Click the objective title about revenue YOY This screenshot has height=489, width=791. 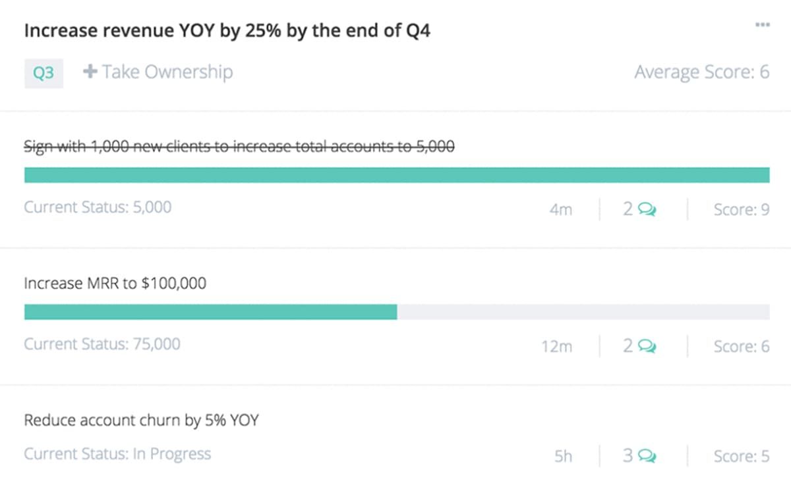pyautogui.click(x=227, y=31)
